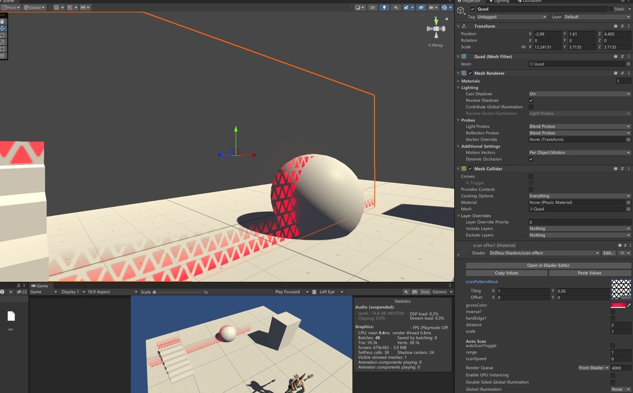Select the scanPatternMask texture thumbnail

[621, 289]
